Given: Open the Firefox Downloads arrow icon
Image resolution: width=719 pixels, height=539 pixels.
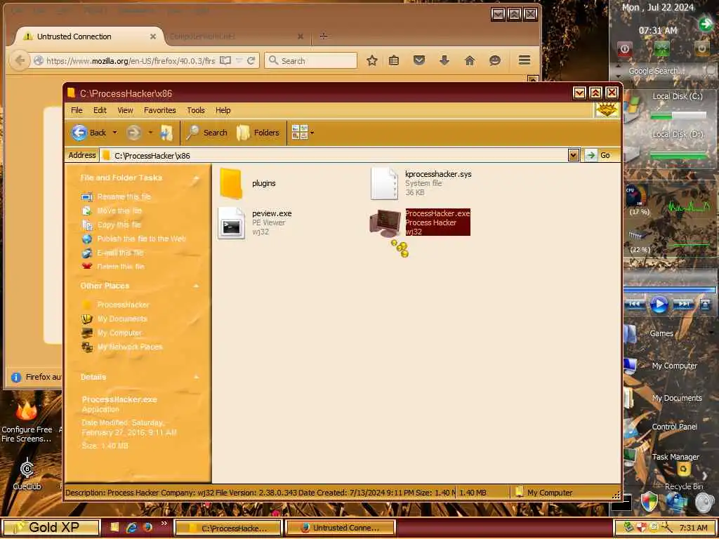Looking at the screenshot, I should 444,60.
